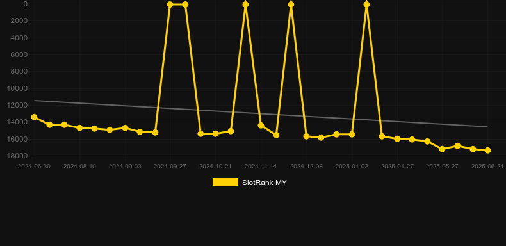This screenshot has width=506, height=246.
Task: Select the data point above the 2025-01-02 label
Action: coord(352,135)
